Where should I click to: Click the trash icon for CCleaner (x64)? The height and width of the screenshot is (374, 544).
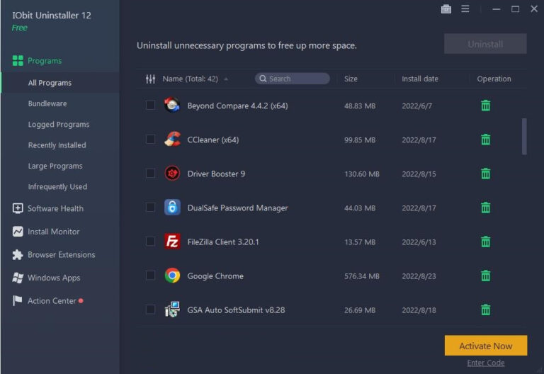[485, 140]
